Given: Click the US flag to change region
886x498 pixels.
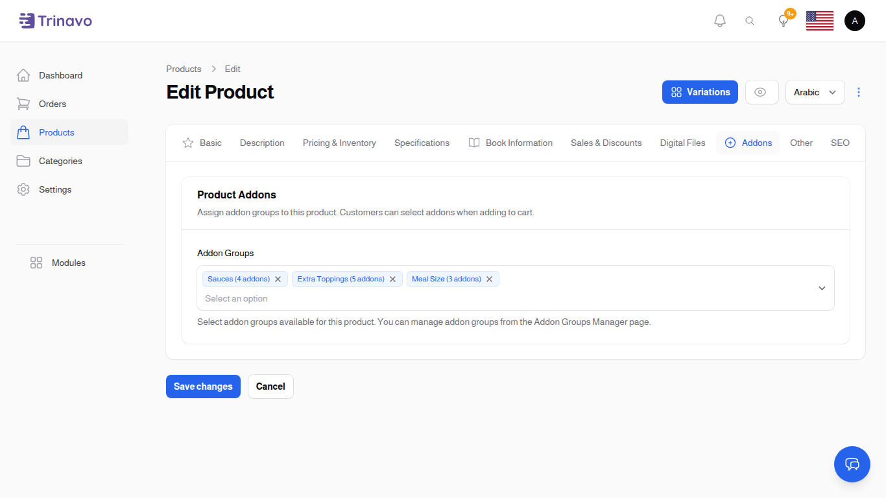Looking at the screenshot, I should pos(819,20).
